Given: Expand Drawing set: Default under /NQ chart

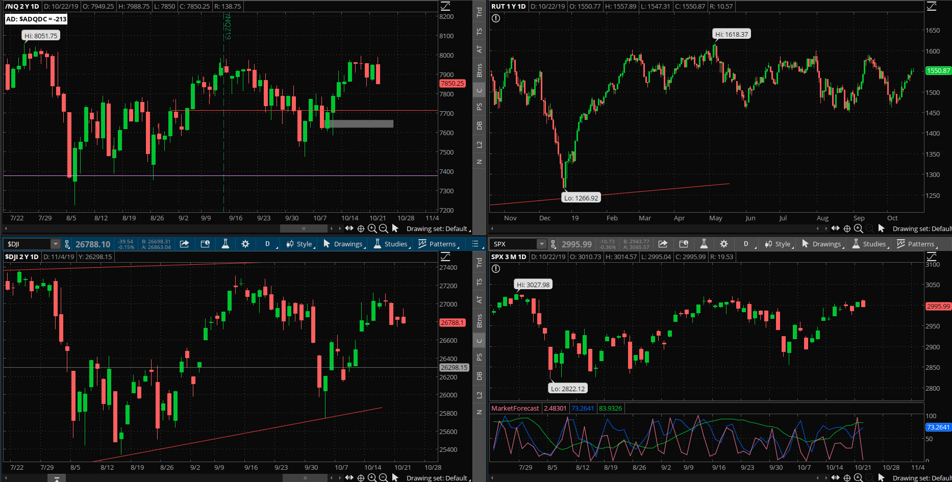Looking at the screenshot, I should 438,229.
